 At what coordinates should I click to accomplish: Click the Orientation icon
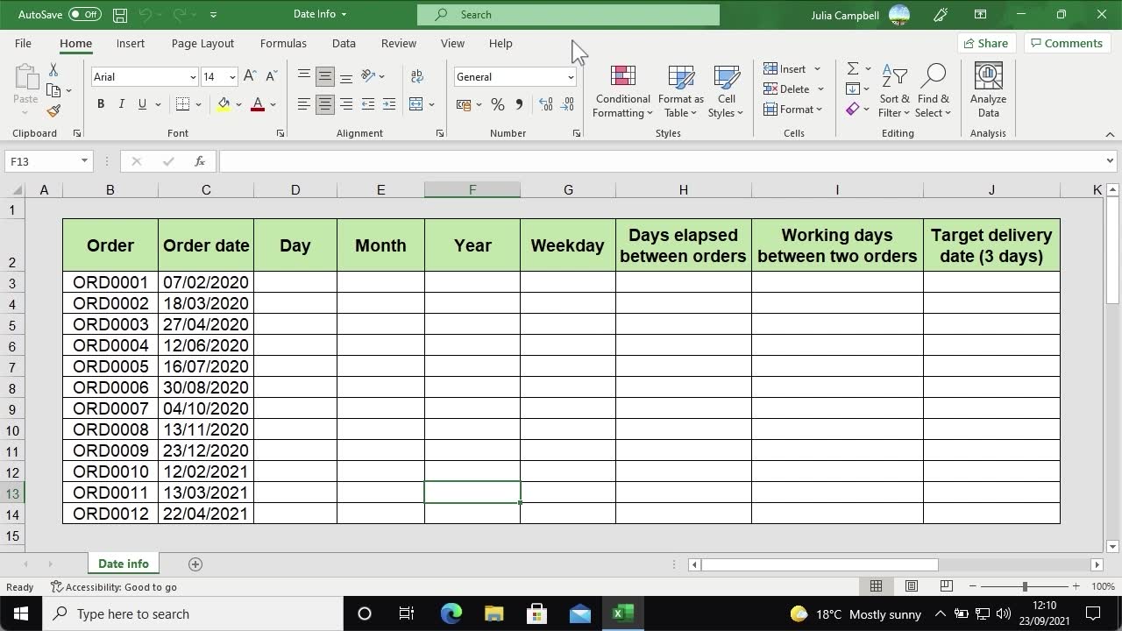point(369,76)
